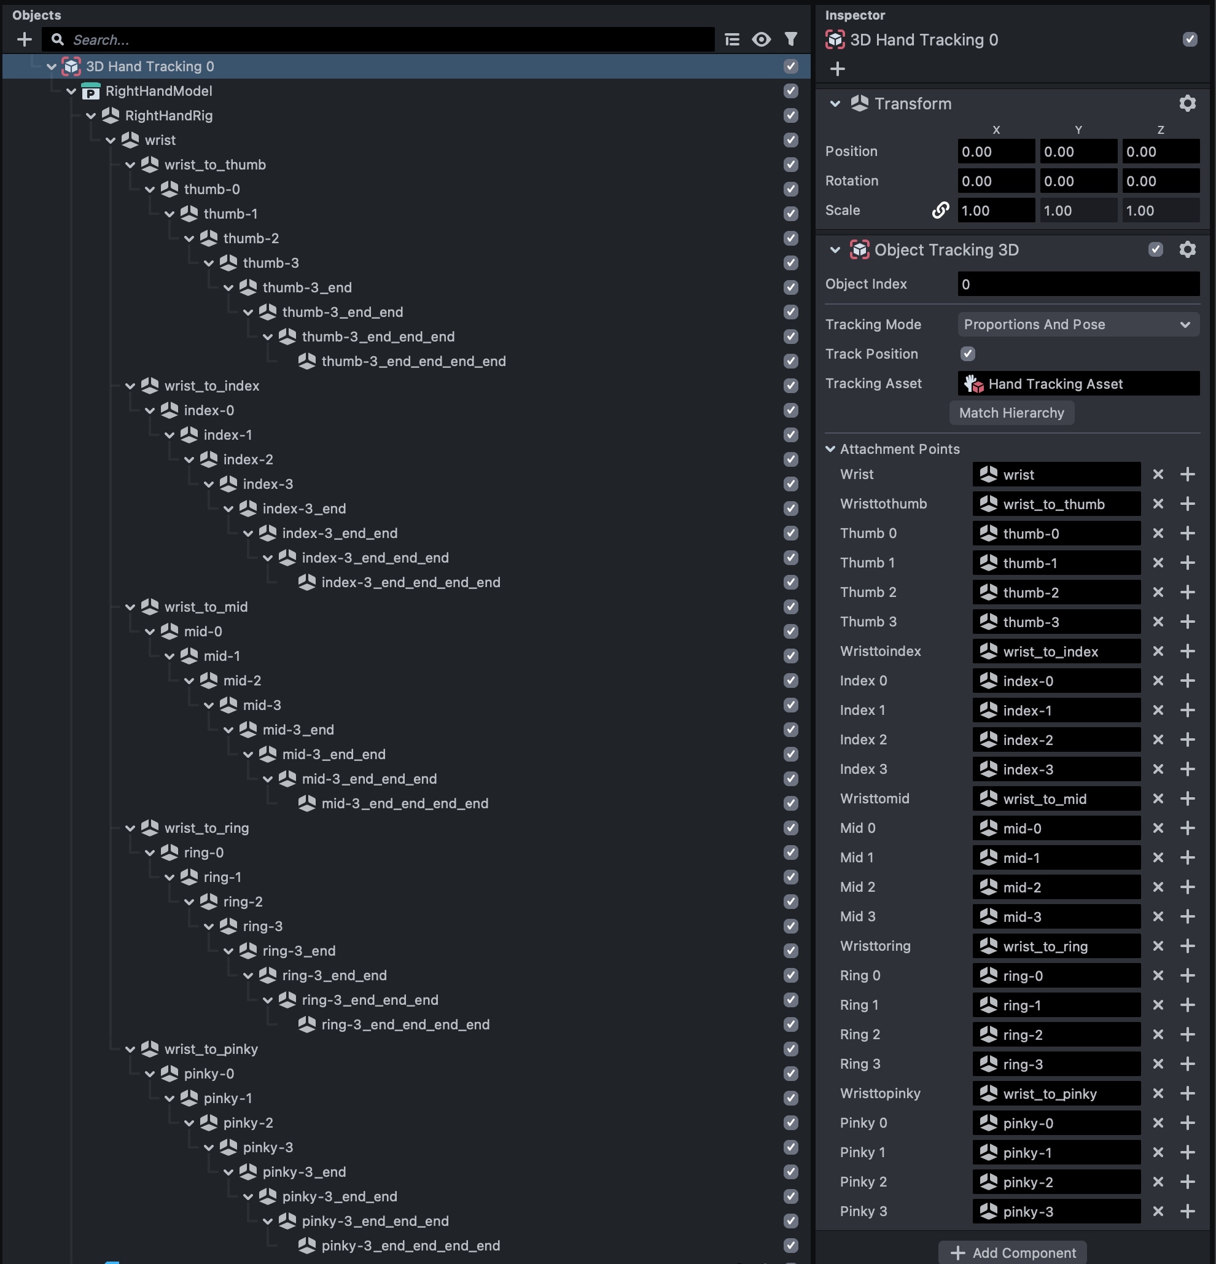Open the Object Tracking 3D settings gear

pos(1187,249)
